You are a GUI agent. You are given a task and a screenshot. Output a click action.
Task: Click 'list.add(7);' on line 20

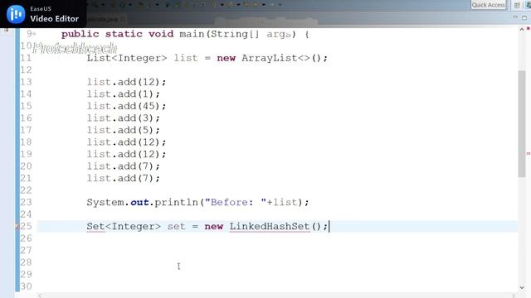coord(124,166)
